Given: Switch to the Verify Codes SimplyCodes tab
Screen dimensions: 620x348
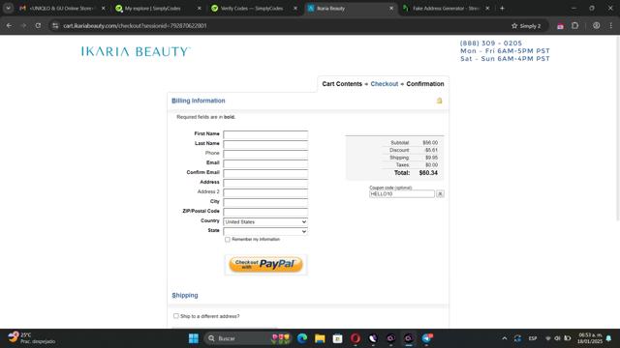Looking at the screenshot, I should [x=254, y=8].
